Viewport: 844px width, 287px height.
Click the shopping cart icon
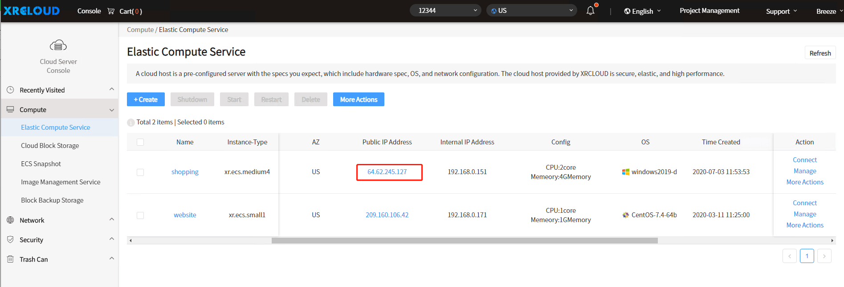point(111,11)
